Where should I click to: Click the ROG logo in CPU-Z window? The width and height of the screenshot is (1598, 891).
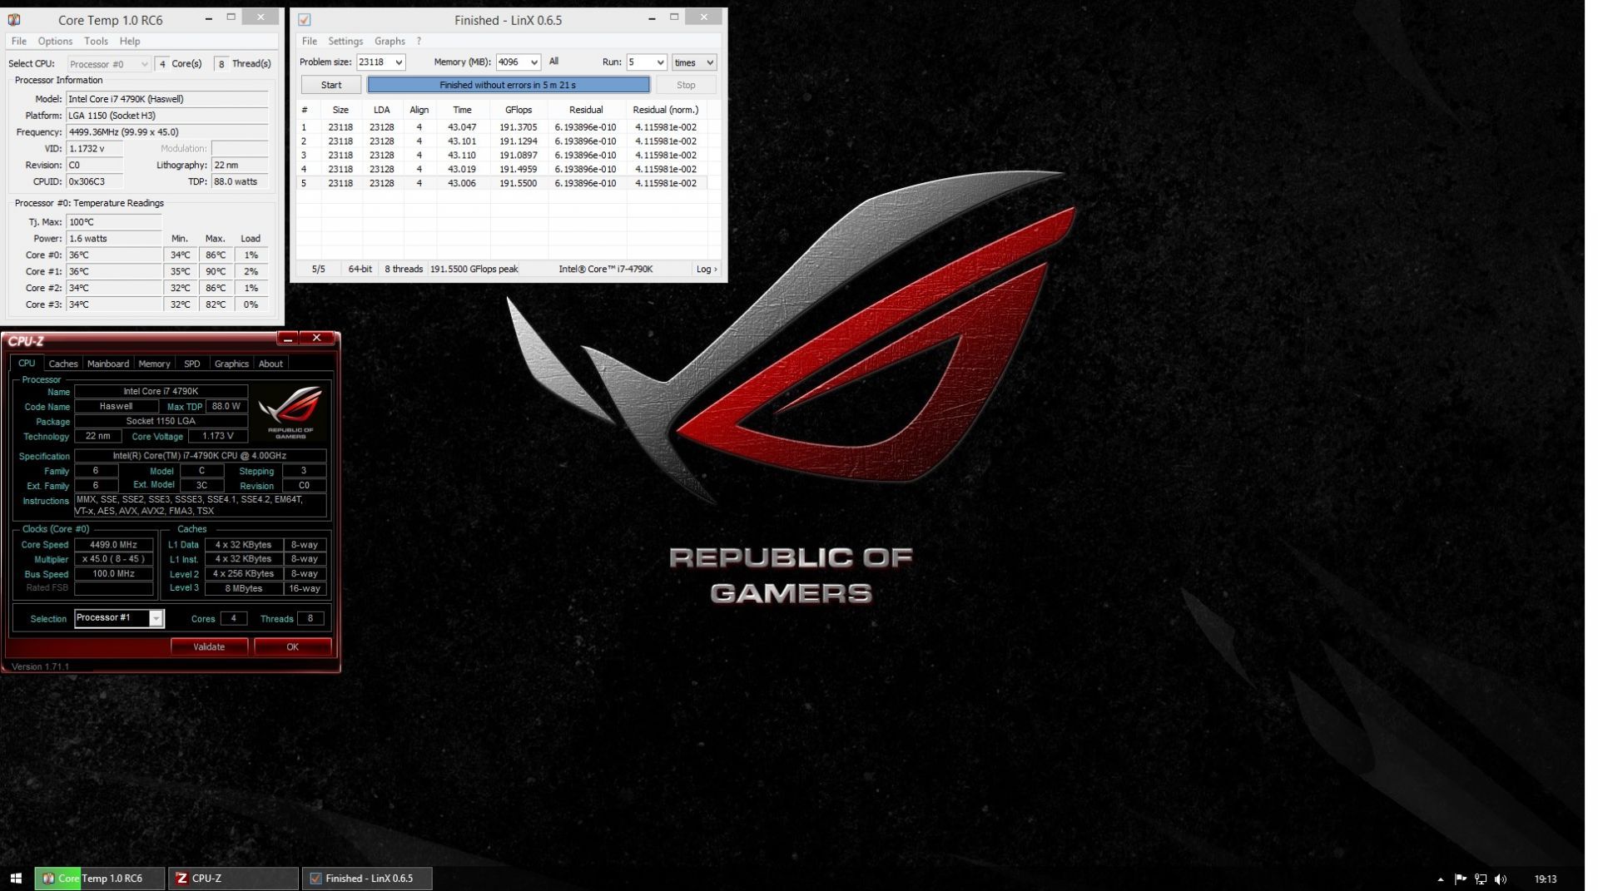tap(290, 413)
